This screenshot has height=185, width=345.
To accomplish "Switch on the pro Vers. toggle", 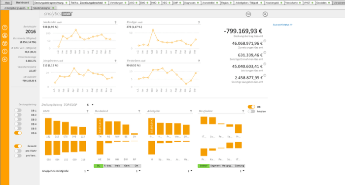I will pos(18,155).
